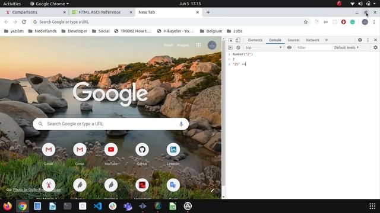This screenshot has height=213, width=380.
Task: Open the Social bookmarks folder
Action: point(101,31)
